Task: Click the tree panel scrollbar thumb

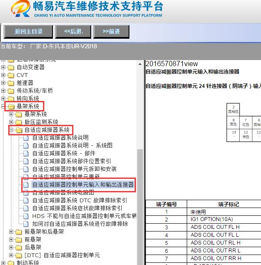Action: [140, 206]
